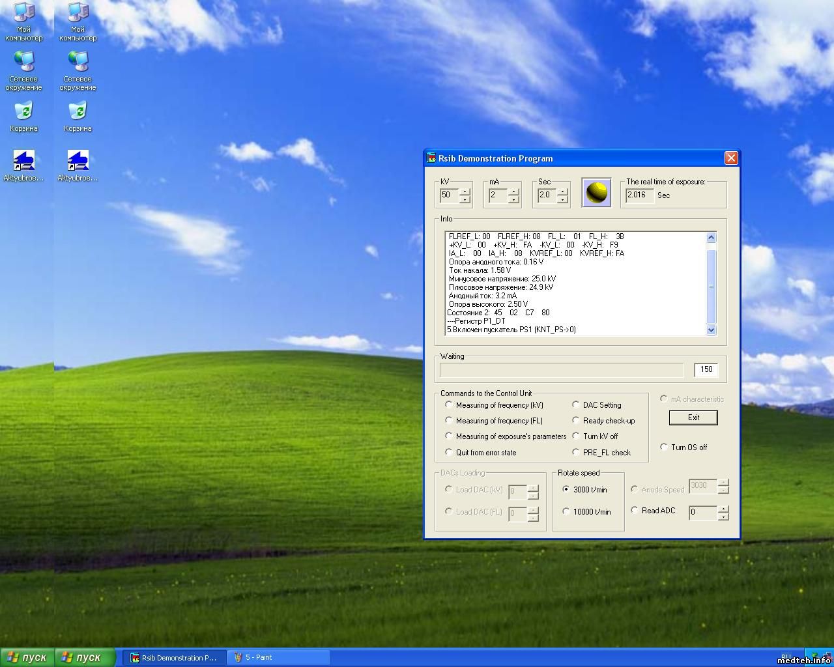The height and width of the screenshot is (667, 834).
Task: Click Rsib program icon in title bar
Action: click(x=431, y=158)
